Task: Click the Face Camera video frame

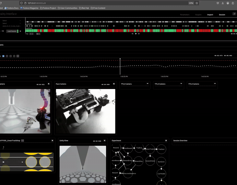Action: pyautogui.click(x=86, y=111)
